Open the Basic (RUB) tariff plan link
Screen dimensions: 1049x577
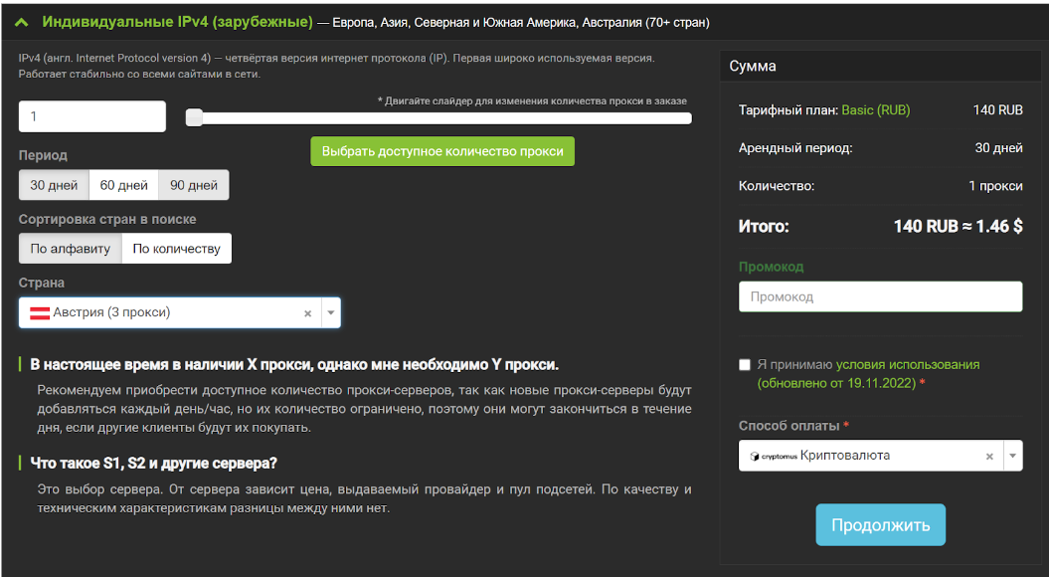(x=875, y=110)
